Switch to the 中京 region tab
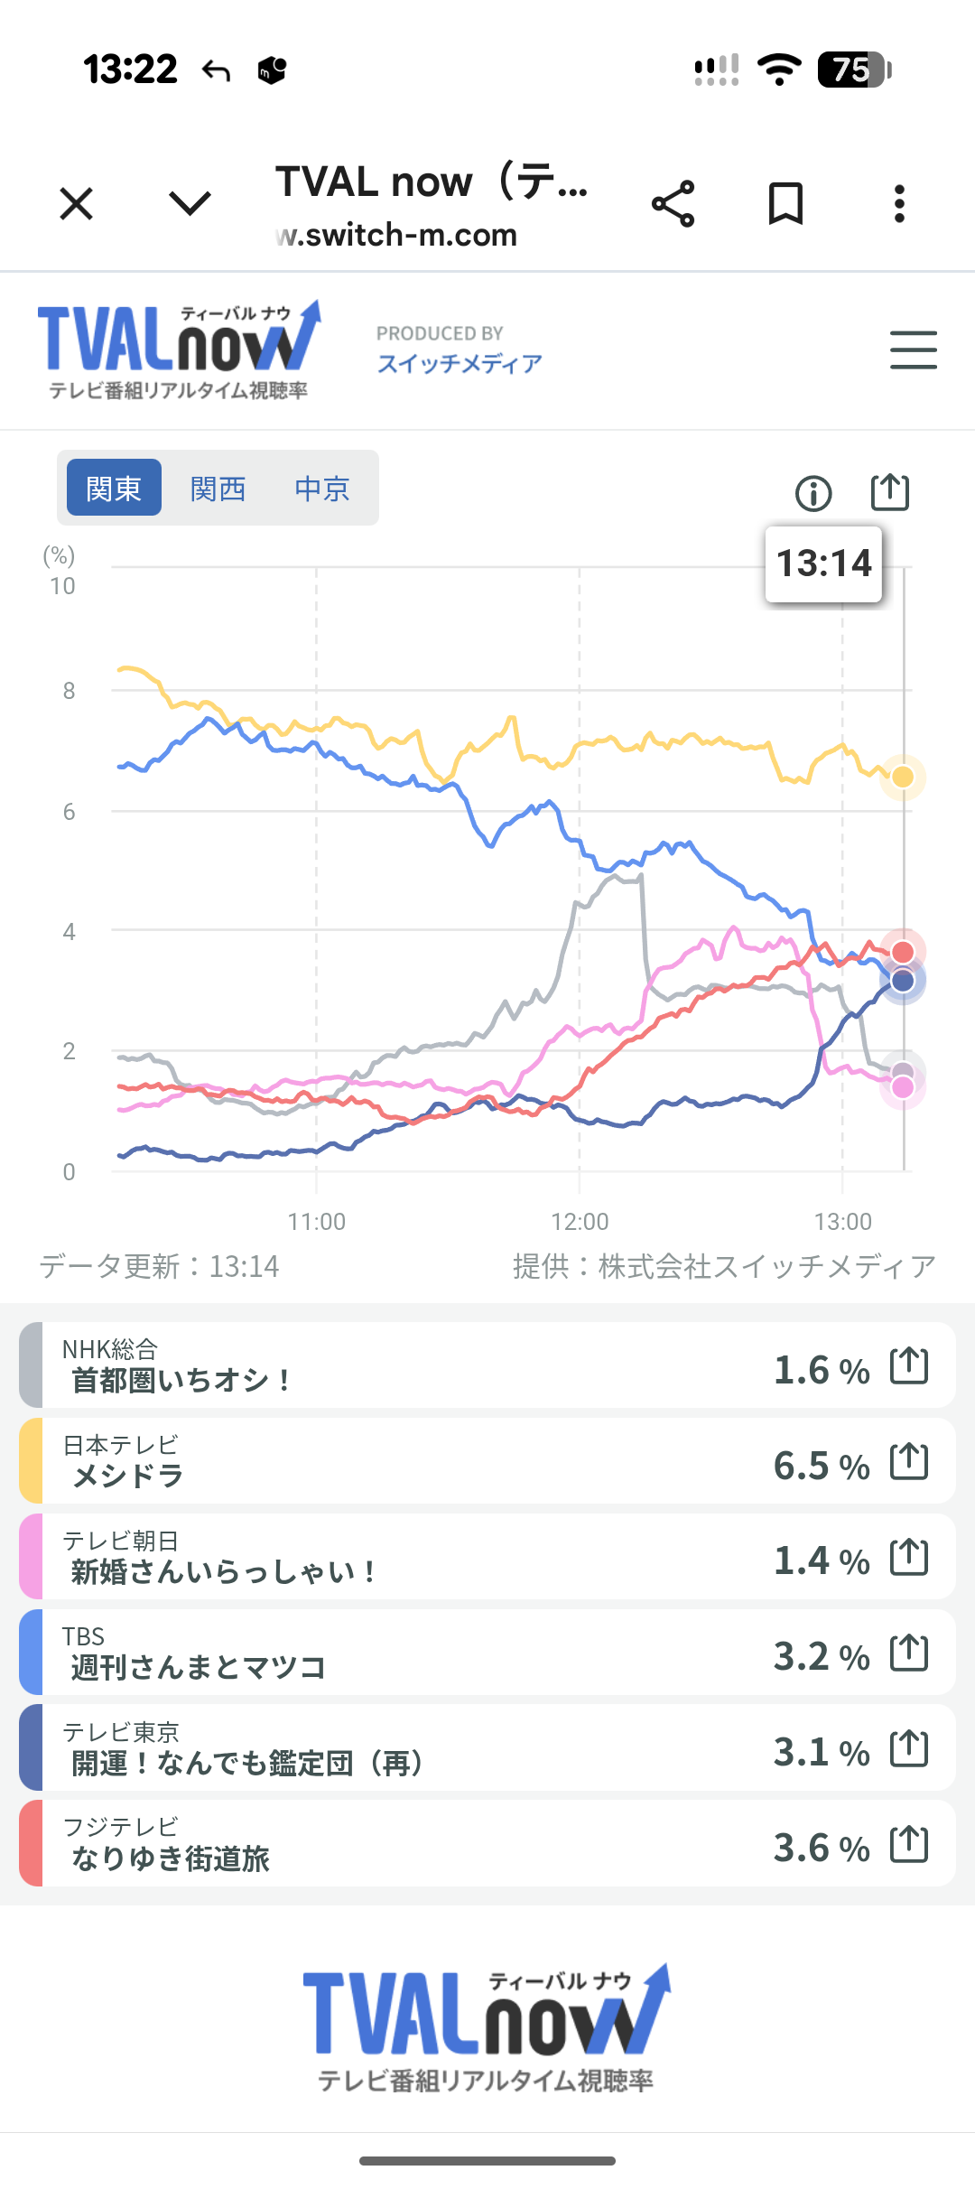This screenshot has height=2189, width=975. coord(322,489)
